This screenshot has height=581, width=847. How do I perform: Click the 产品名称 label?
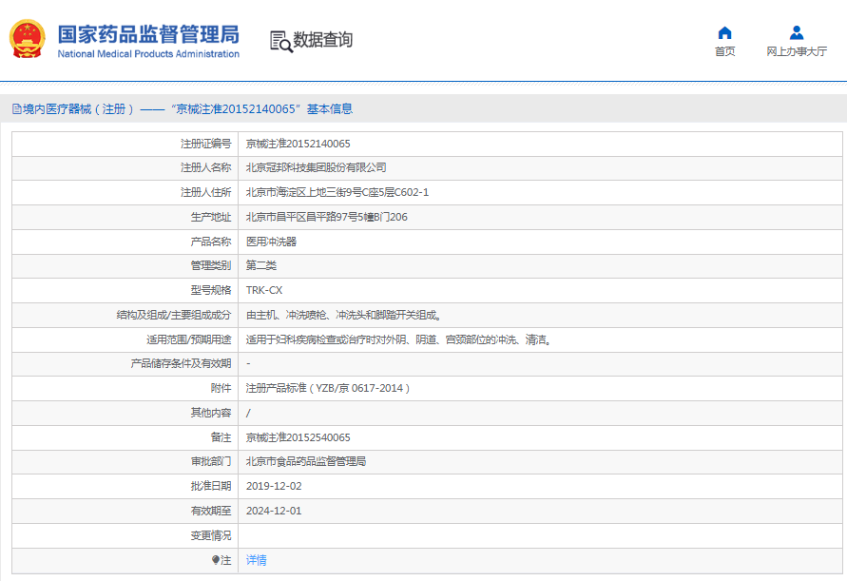point(211,242)
